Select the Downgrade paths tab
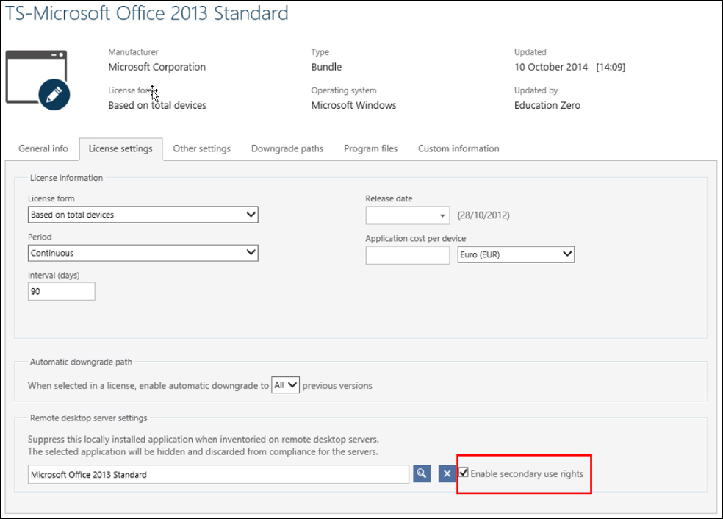The image size is (723, 519). pos(287,148)
